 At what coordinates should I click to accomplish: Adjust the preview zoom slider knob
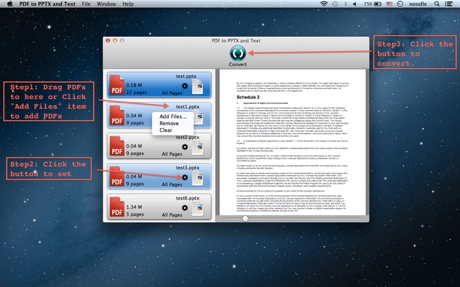(x=245, y=219)
